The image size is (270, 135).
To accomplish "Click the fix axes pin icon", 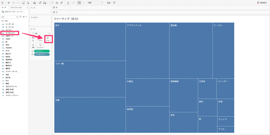I will tap(84, 3).
